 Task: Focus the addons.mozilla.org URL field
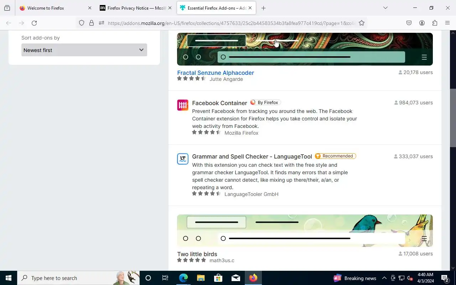[232, 23]
